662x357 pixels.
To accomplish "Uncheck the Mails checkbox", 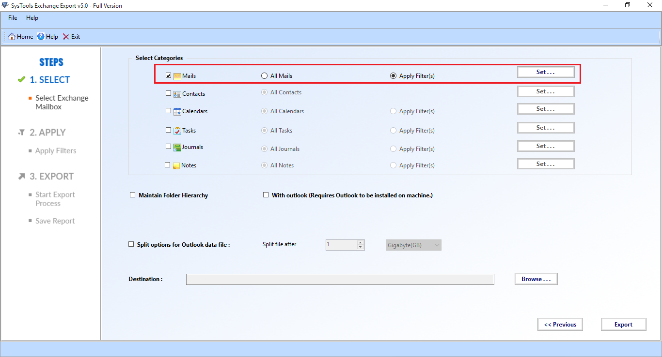I will tap(169, 75).
